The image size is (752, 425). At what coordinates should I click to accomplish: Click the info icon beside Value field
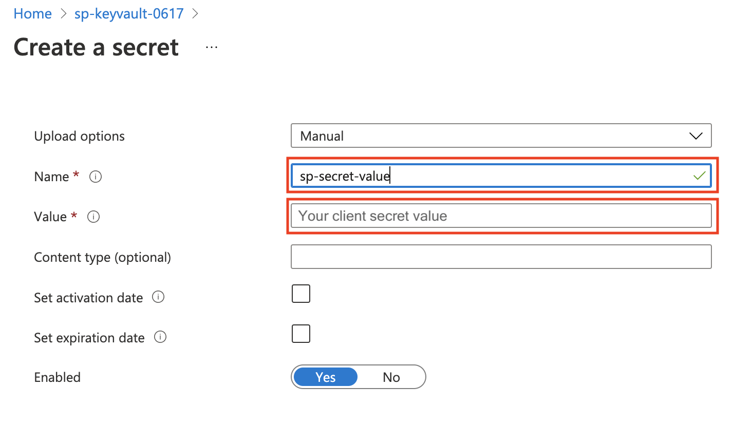click(x=93, y=216)
